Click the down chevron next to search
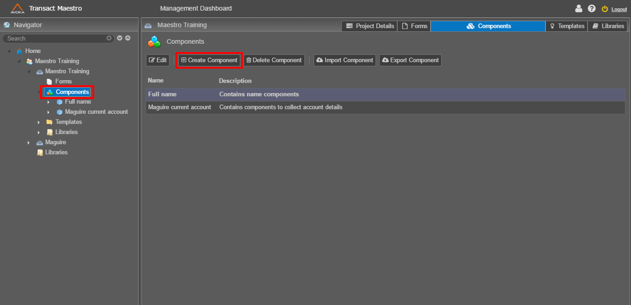Image resolution: width=631 pixels, height=305 pixels. click(x=119, y=38)
